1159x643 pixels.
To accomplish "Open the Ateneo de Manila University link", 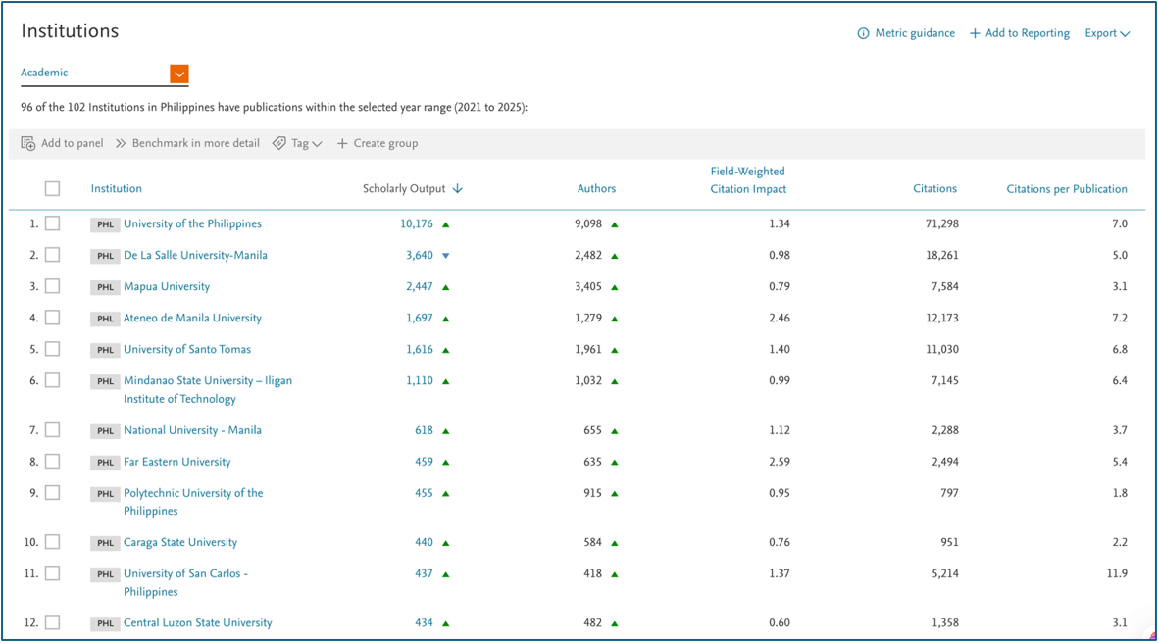I will click(192, 318).
